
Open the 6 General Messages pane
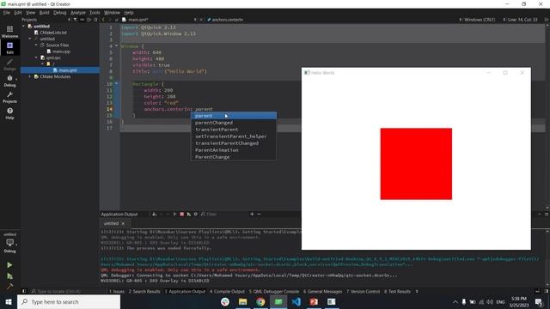click(323, 292)
